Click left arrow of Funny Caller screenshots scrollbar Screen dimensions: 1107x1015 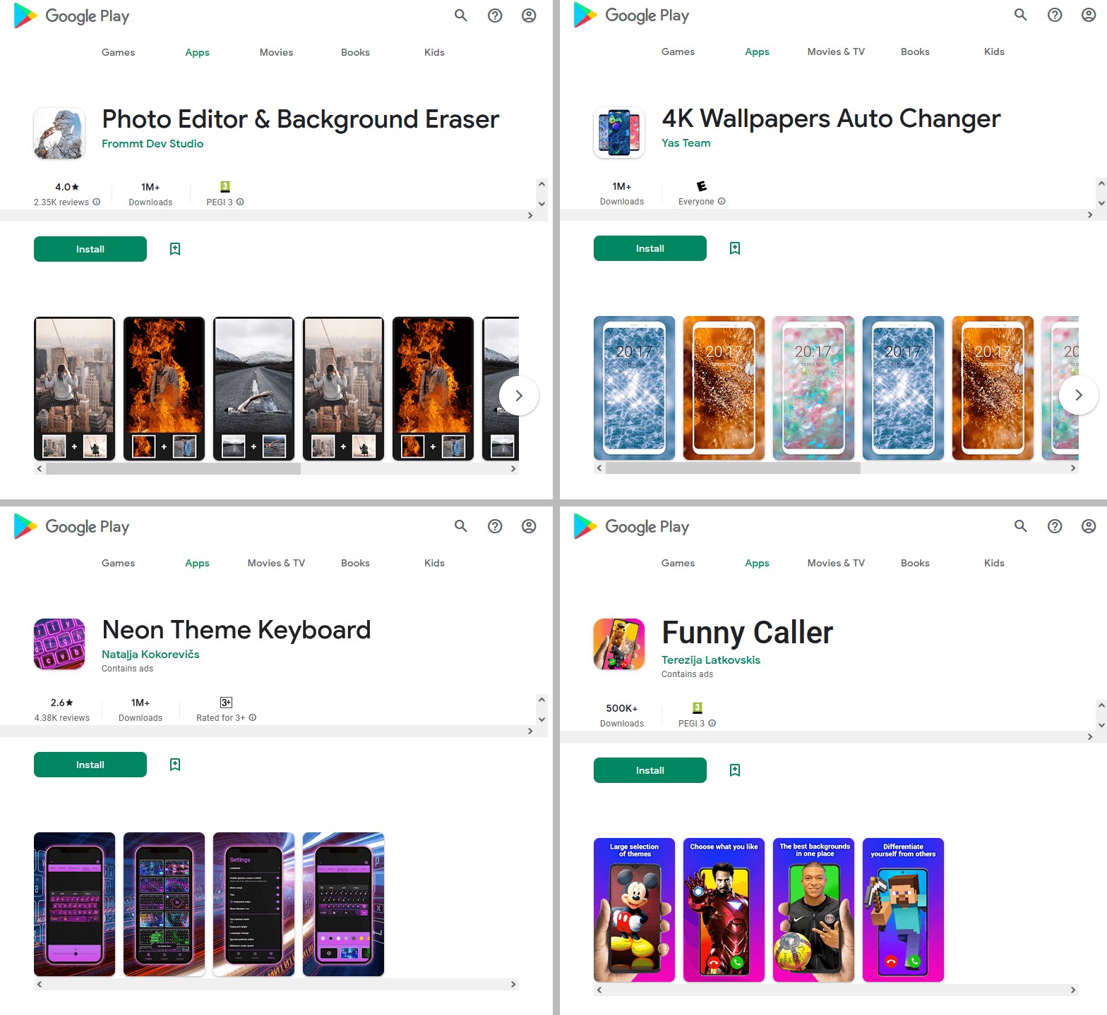(599, 990)
